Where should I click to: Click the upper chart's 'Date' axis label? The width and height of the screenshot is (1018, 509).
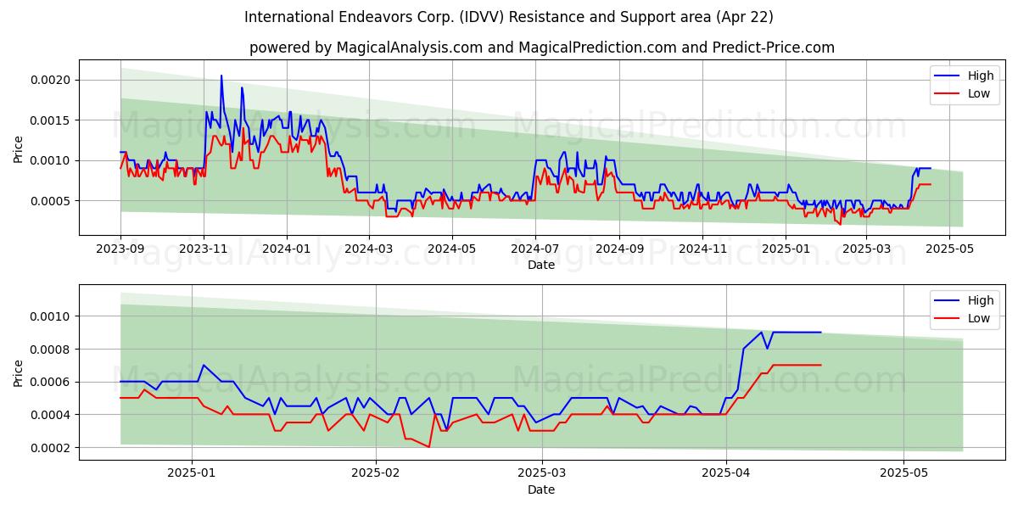(x=541, y=265)
